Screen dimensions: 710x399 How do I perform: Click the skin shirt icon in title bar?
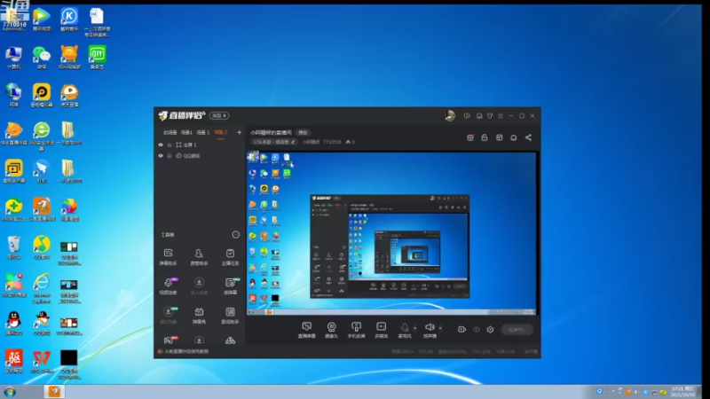490,116
